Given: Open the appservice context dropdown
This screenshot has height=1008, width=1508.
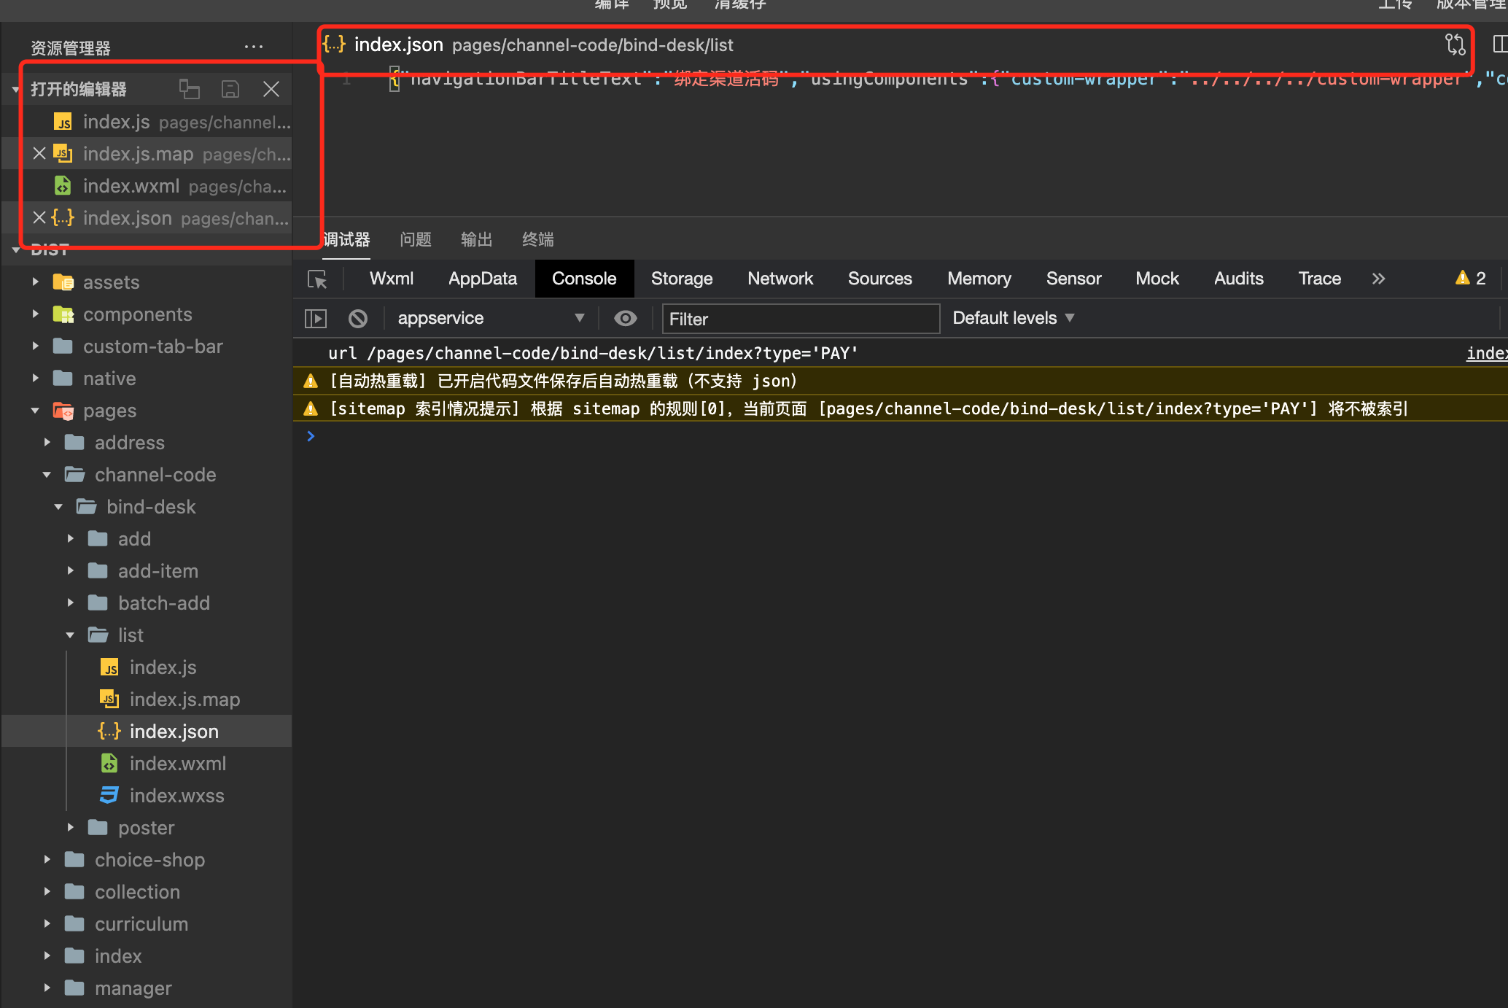Looking at the screenshot, I should point(490,319).
